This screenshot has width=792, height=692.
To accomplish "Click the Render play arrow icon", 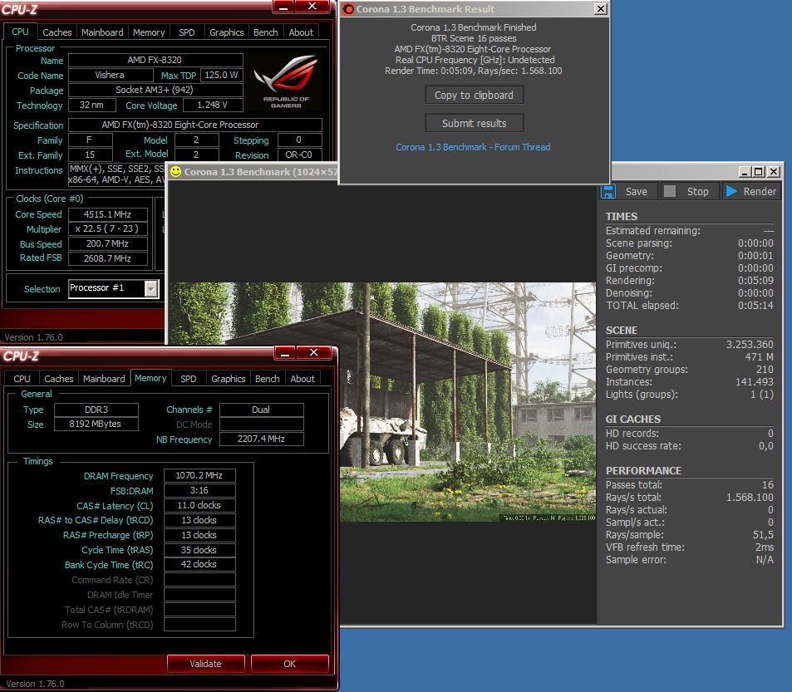I will coord(731,191).
